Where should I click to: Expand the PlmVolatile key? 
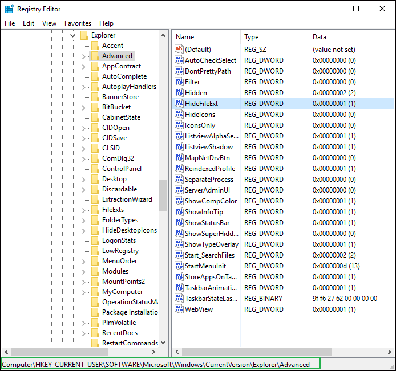[x=84, y=323]
